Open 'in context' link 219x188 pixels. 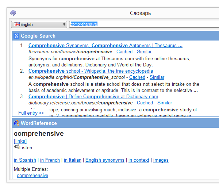(139, 160)
